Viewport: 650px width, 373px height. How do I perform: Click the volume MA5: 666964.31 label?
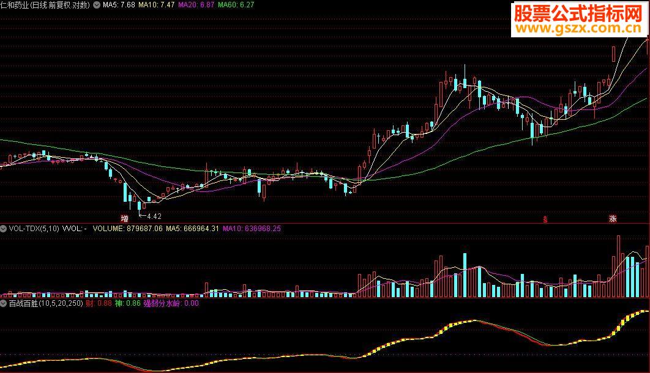click(x=192, y=229)
